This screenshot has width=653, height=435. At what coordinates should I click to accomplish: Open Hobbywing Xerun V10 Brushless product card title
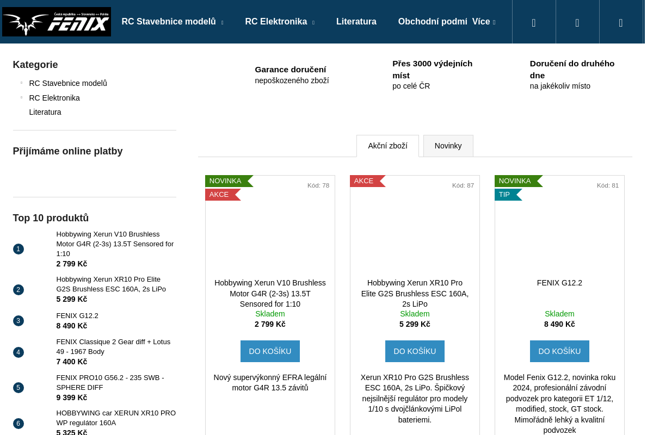coord(270,294)
